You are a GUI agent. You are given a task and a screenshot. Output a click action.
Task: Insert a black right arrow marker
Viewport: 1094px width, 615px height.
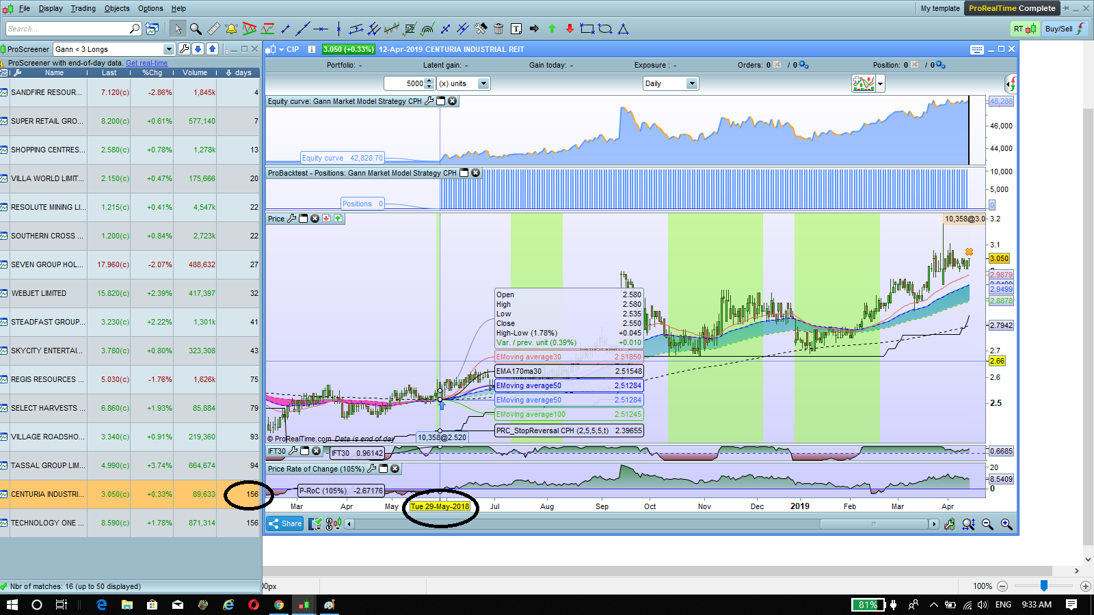click(534, 29)
